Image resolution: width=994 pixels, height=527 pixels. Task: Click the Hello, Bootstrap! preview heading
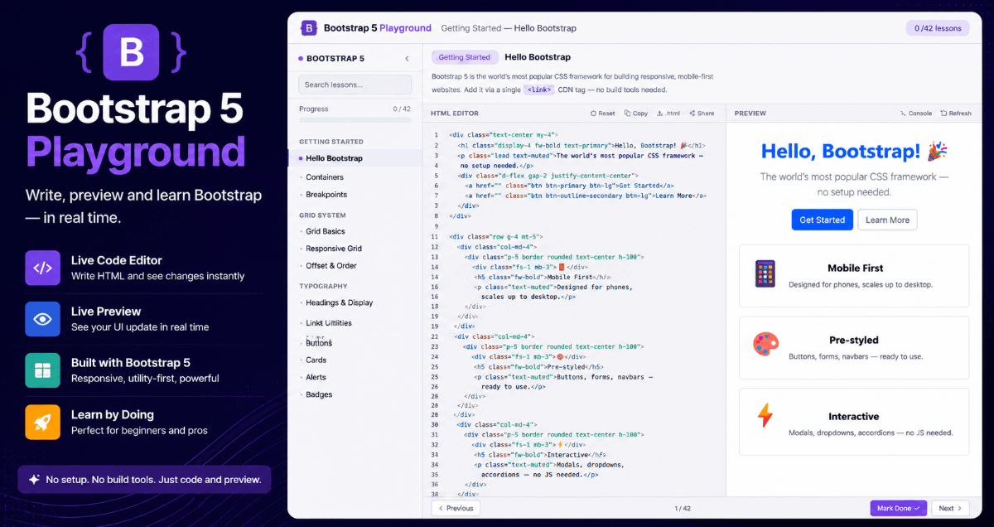(x=841, y=152)
